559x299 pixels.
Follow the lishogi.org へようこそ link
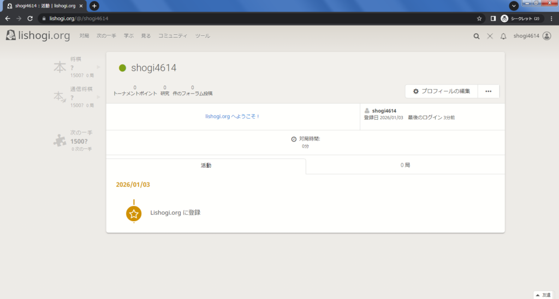point(232,116)
